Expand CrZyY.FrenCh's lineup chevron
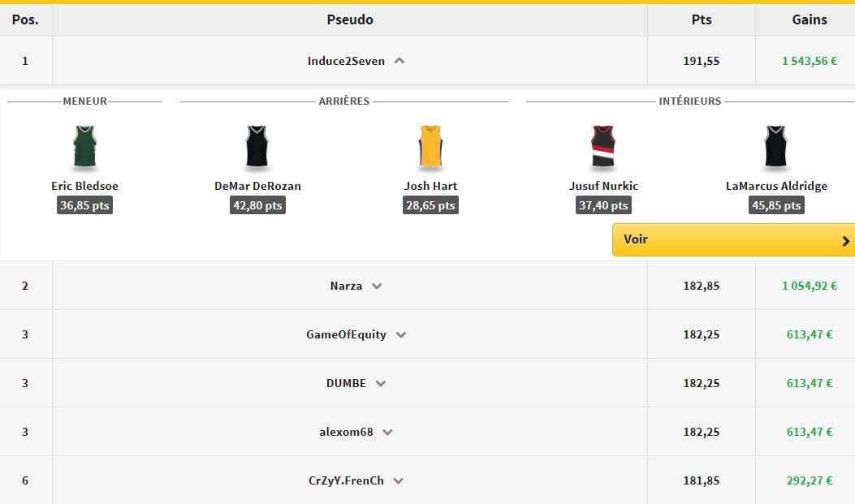The height and width of the screenshot is (504, 855). [x=398, y=480]
